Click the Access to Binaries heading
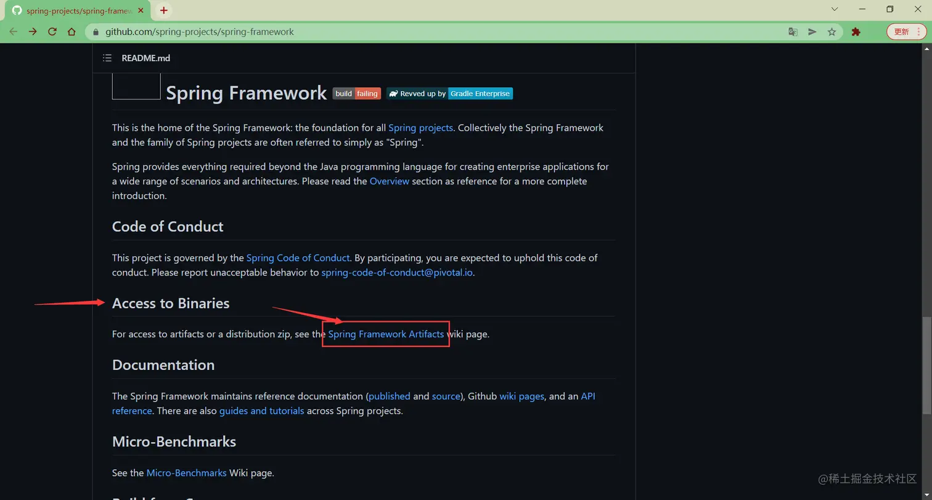 [x=171, y=303]
